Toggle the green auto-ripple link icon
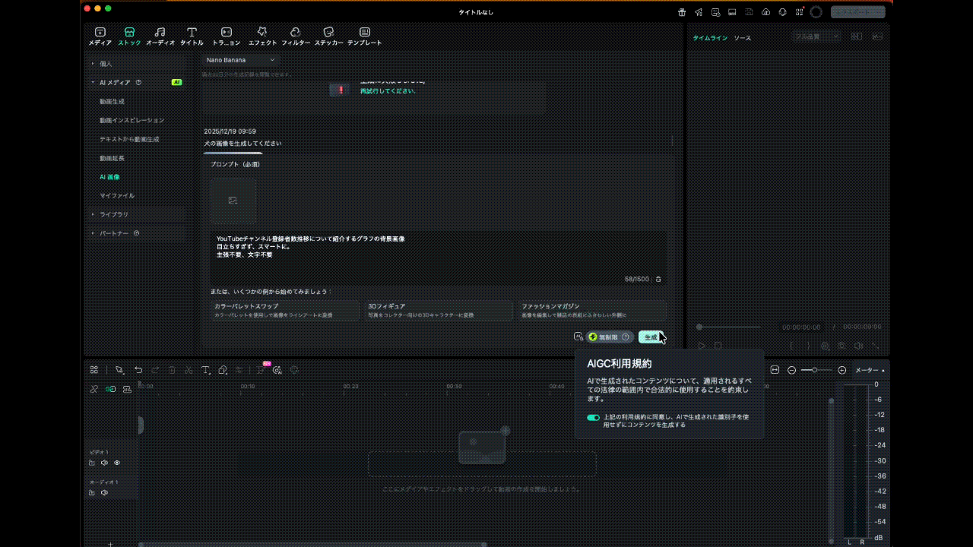 [x=110, y=389]
